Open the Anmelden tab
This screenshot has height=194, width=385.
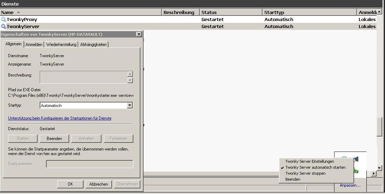[34, 45]
